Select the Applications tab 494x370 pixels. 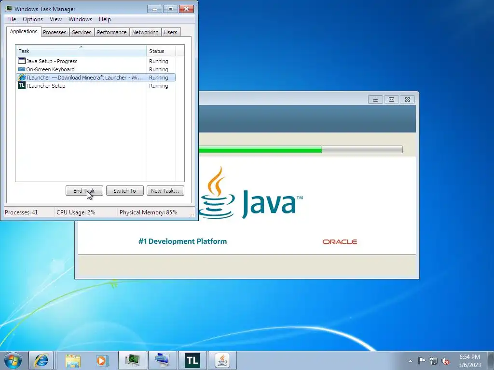[24, 31]
